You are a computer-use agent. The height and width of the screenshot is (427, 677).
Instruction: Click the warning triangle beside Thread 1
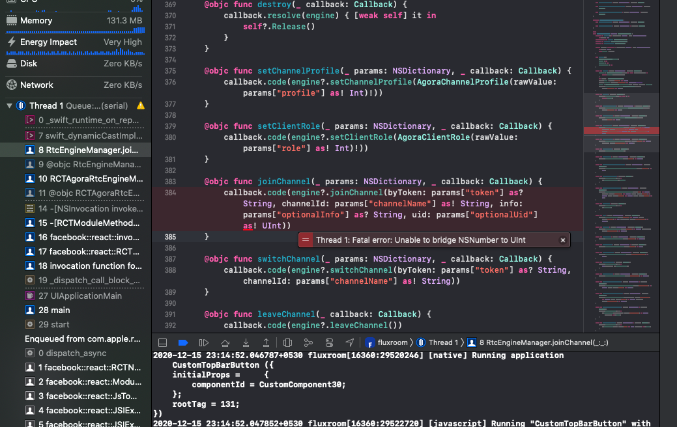139,105
